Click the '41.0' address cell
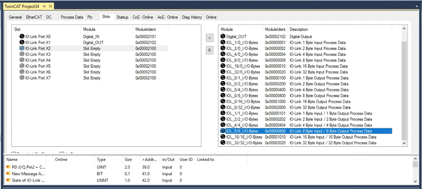This screenshot has width=422, height=189. [146, 174]
